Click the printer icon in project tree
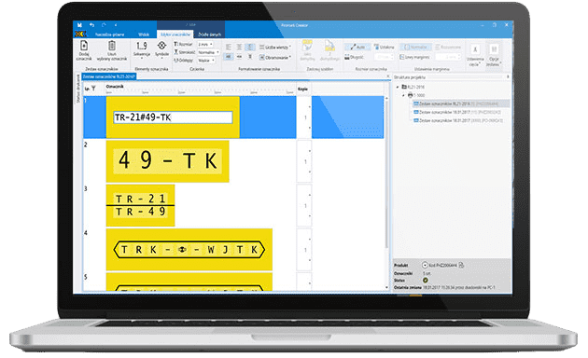Viewport: 588px width, 358px height. tap(410, 95)
